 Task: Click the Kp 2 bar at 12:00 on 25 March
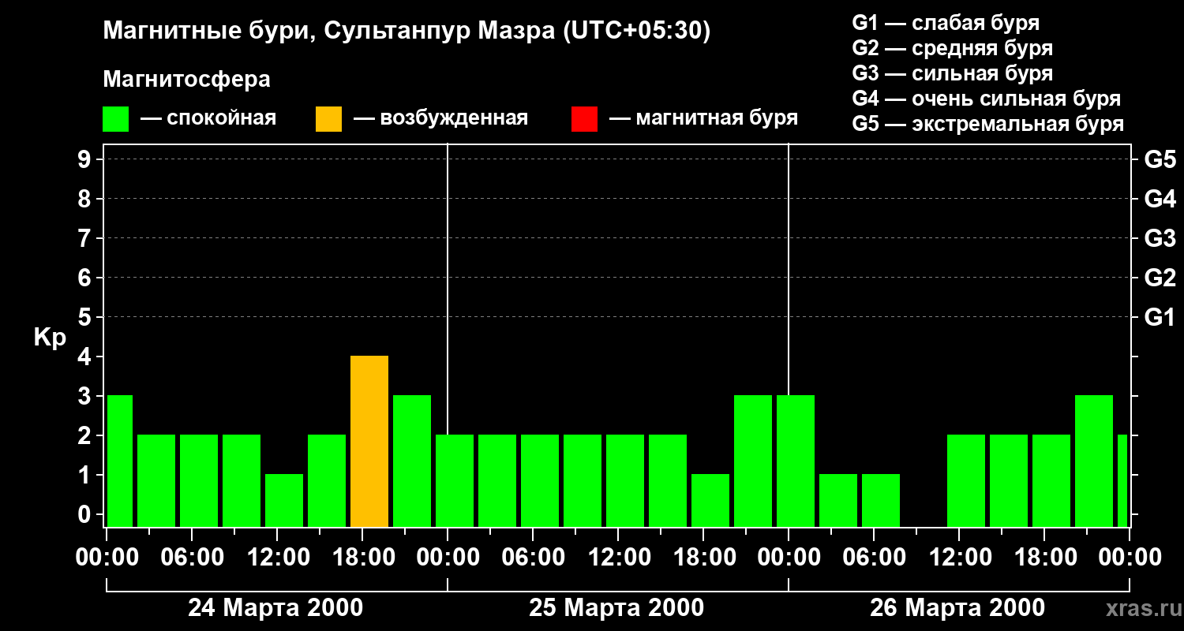pos(625,481)
